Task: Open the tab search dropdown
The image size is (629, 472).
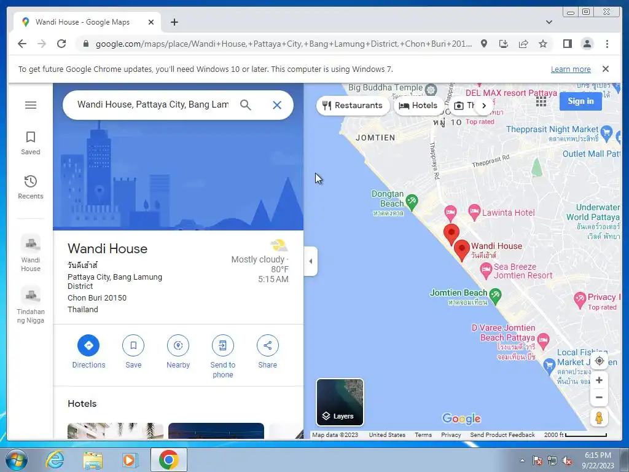Action: click(x=549, y=22)
